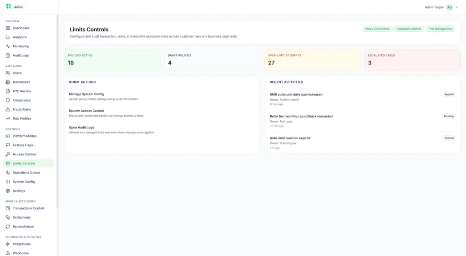Open Review Access Control quick action
This screenshot has height=256, width=466.
point(162,113)
